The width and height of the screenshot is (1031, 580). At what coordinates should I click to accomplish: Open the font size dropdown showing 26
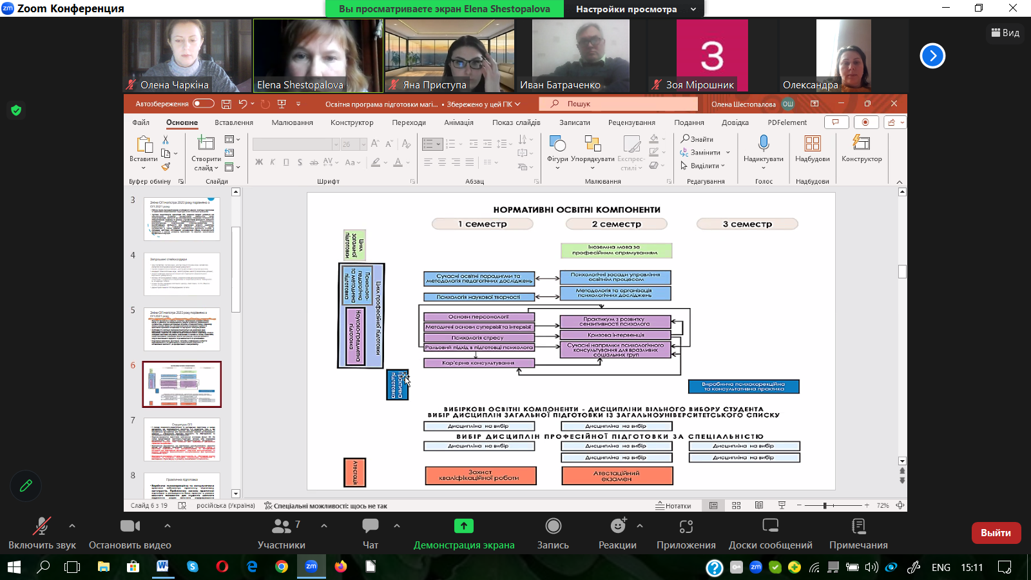(x=363, y=144)
